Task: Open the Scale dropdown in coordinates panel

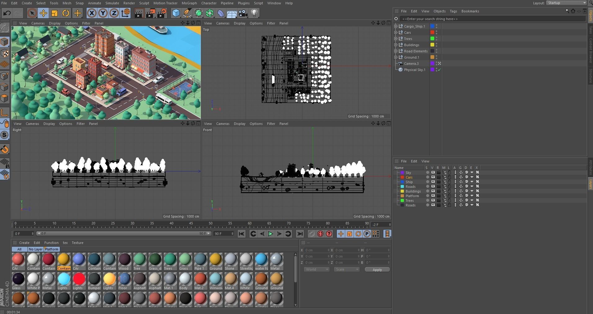Action: 347,270
